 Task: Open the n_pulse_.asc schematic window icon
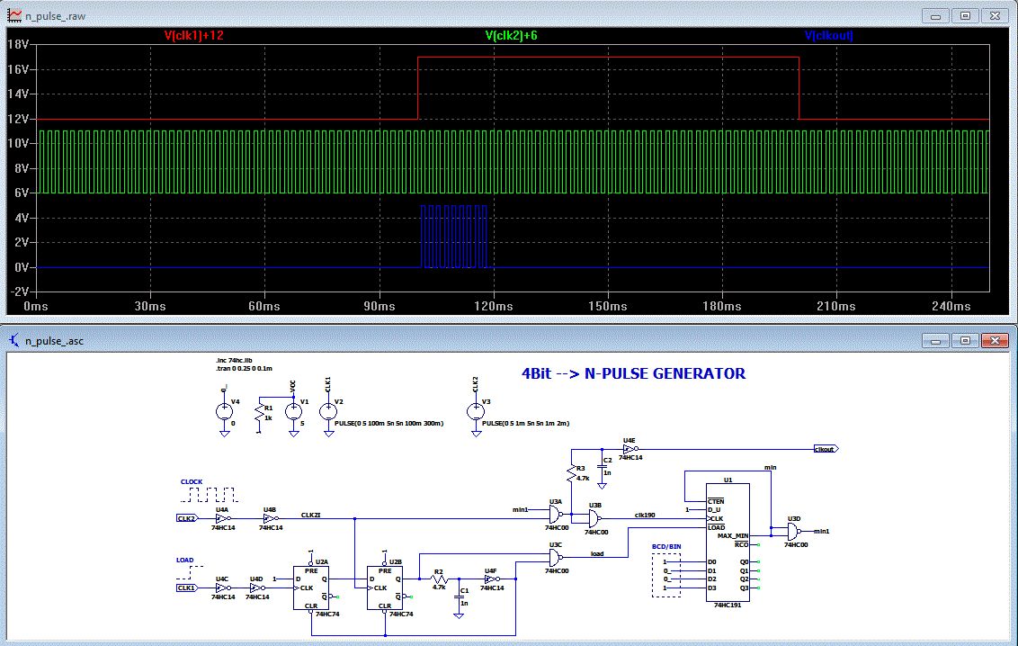coord(14,341)
